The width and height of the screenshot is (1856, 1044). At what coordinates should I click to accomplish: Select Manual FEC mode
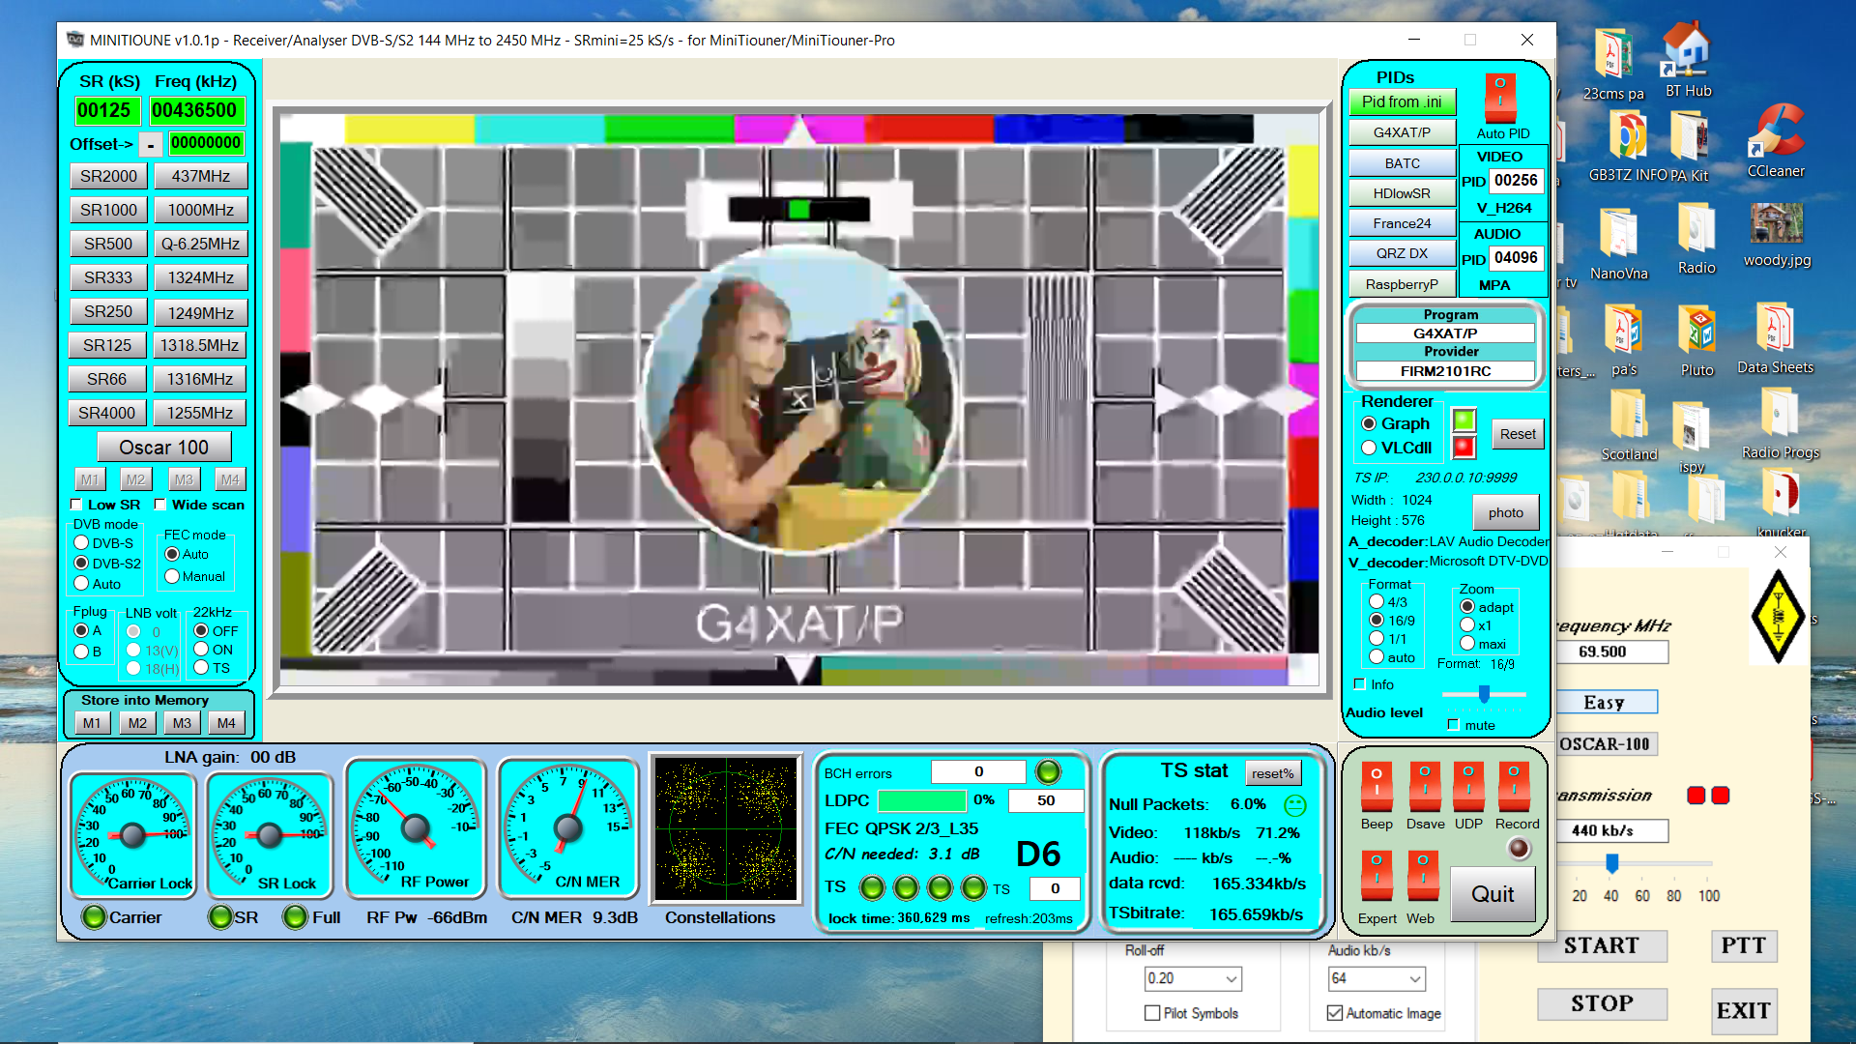pyautogui.click(x=172, y=576)
